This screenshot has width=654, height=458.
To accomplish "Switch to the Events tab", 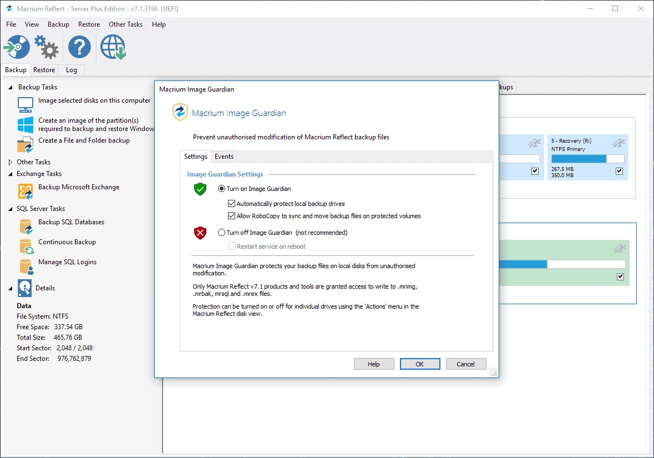I will (224, 157).
